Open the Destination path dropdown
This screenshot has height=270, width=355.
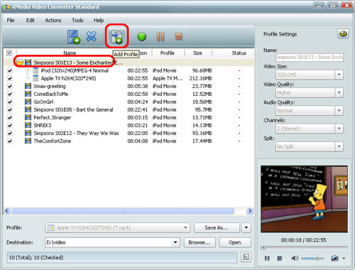(x=175, y=242)
